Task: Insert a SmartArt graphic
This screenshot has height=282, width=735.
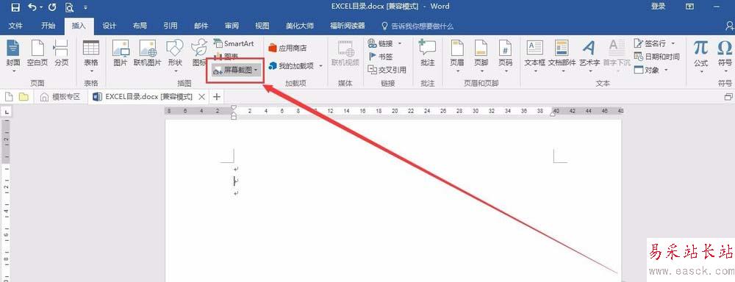Action: tap(234, 43)
